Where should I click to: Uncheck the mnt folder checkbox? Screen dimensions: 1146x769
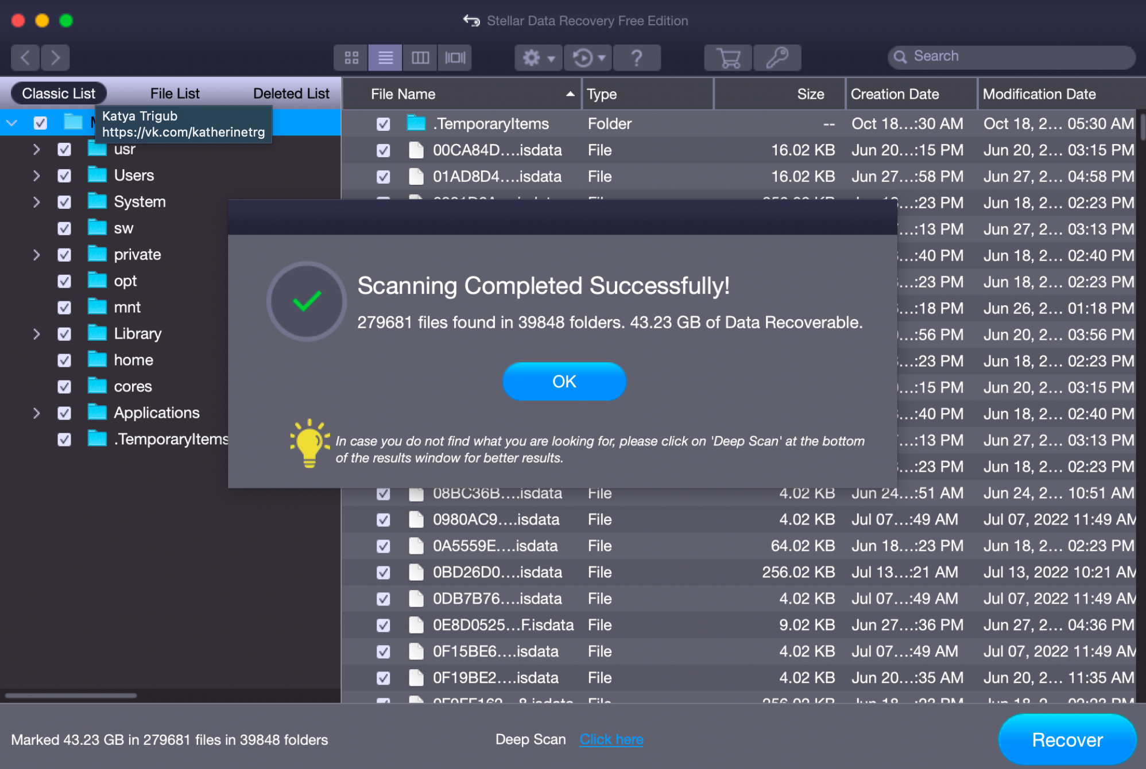click(x=64, y=308)
